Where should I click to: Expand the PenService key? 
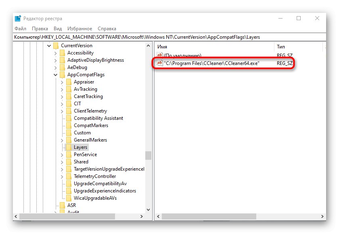tap(62, 155)
